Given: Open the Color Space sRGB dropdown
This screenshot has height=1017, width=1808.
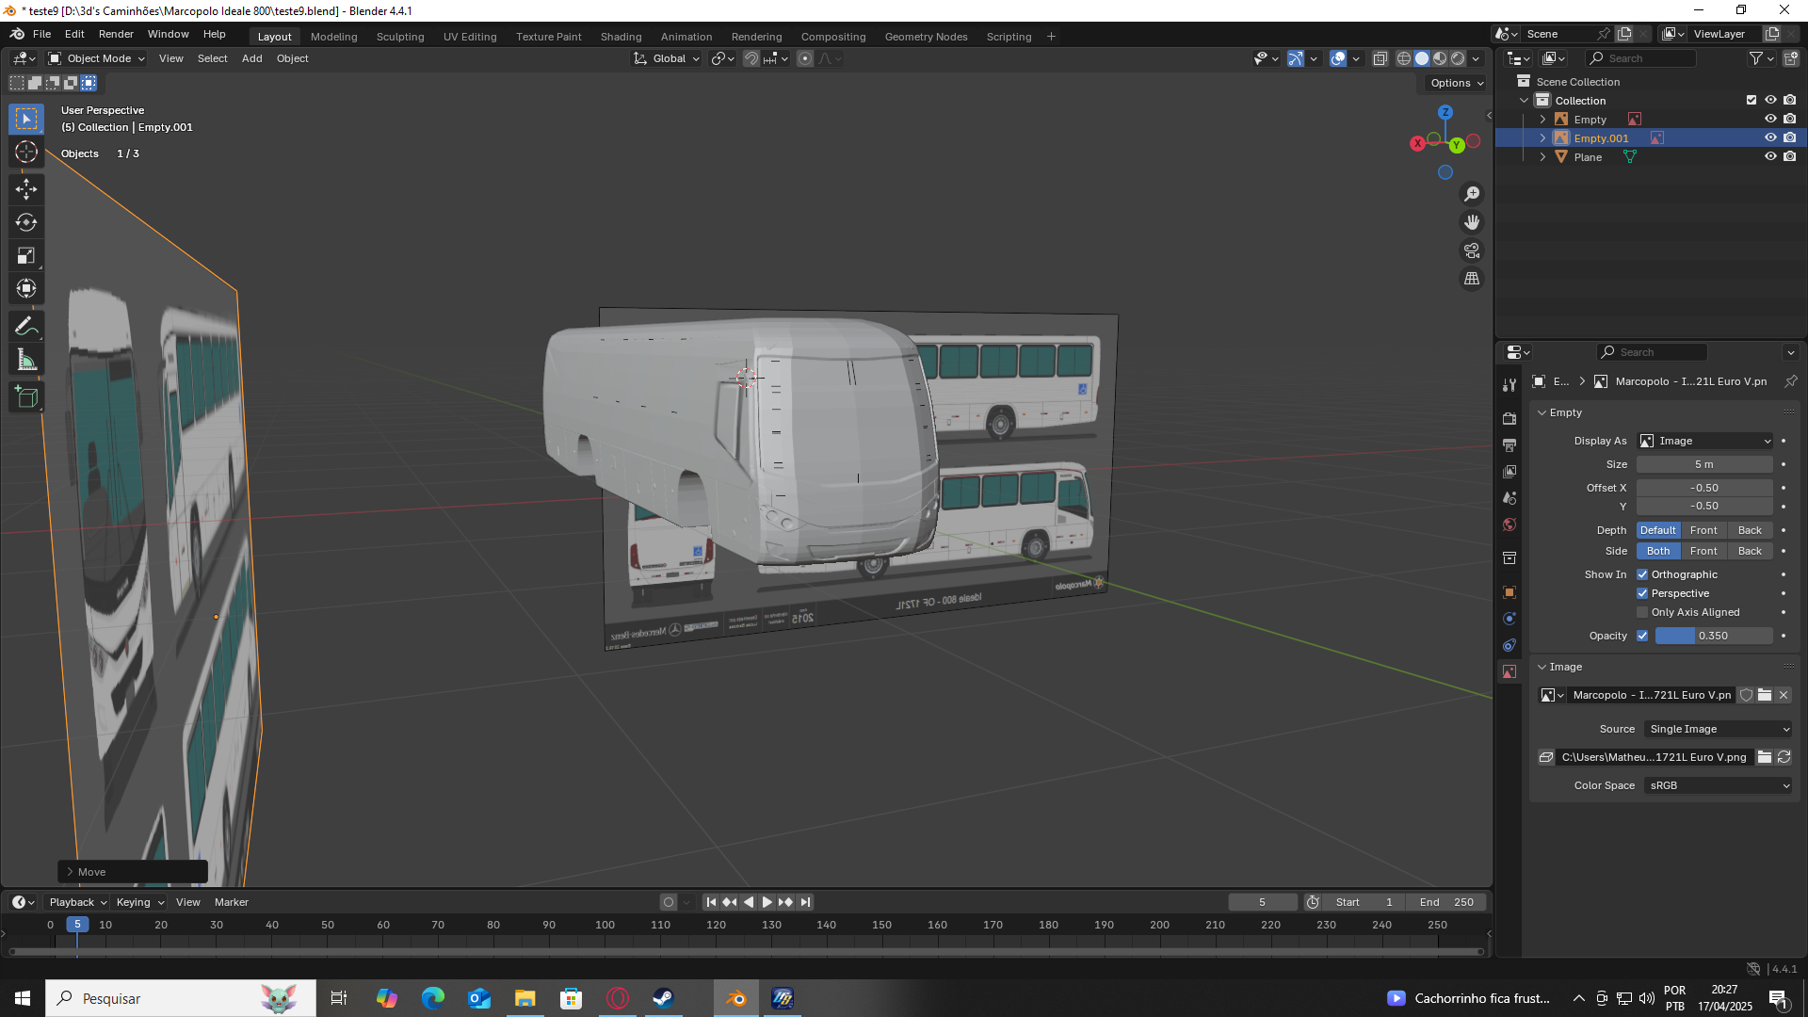Looking at the screenshot, I should tap(1719, 785).
